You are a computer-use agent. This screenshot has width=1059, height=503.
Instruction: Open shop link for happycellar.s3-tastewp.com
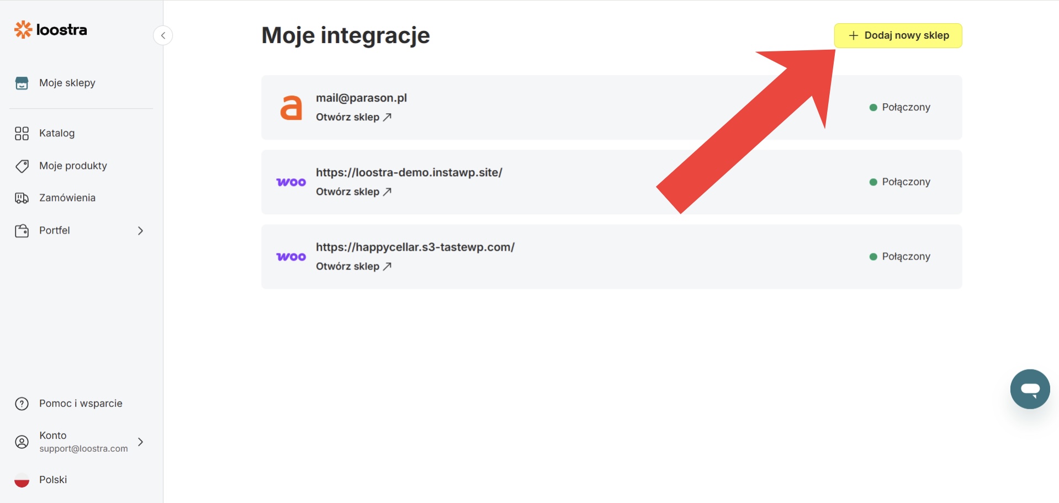(x=353, y=266)
